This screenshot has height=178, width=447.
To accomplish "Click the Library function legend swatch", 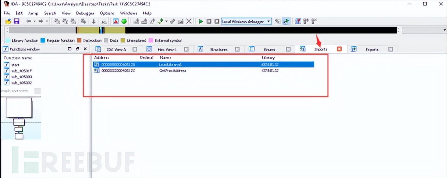I will coord(8,40).
